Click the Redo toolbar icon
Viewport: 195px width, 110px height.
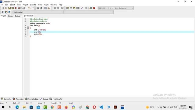click(x=33, y=8)
